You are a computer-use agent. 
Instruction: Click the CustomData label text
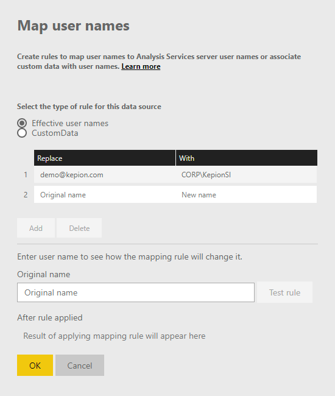55,133
